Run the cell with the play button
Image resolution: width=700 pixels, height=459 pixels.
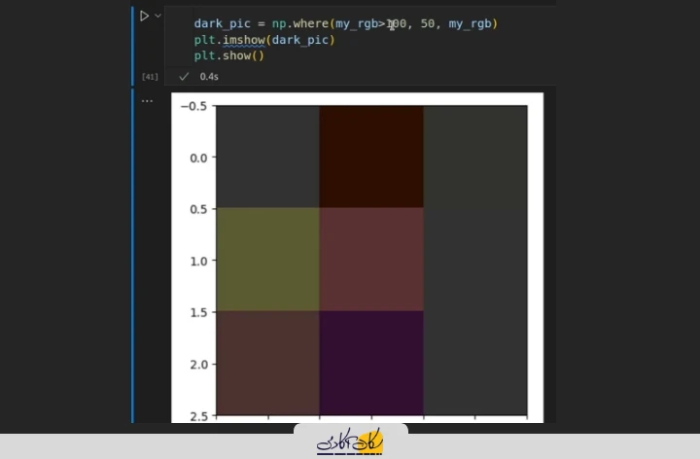click(x=144, y=16)
